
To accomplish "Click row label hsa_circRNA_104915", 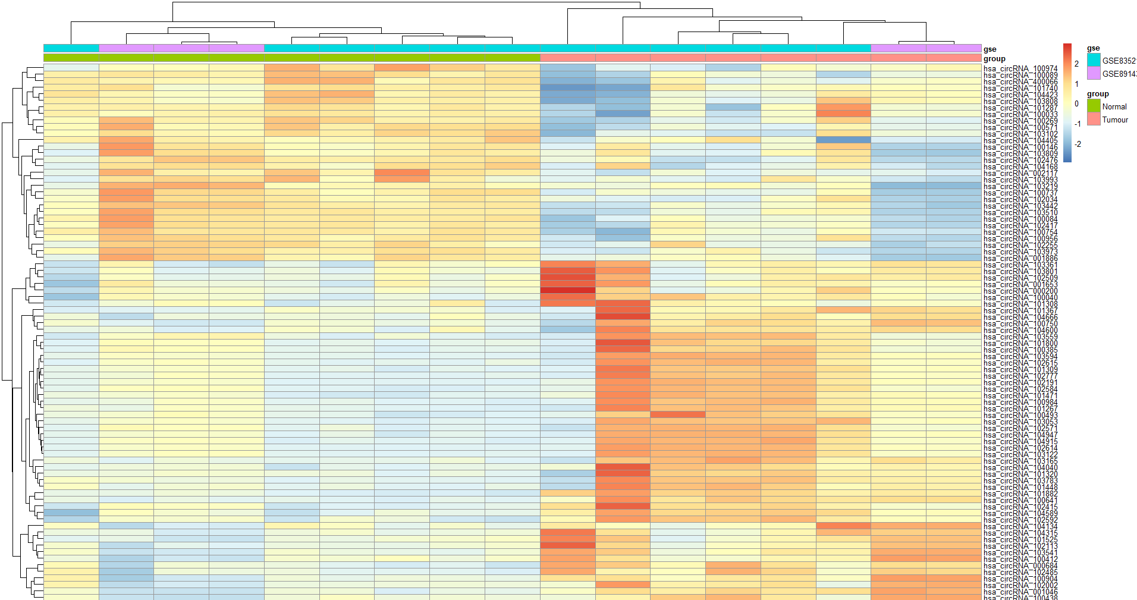I will [x=1020, y=442].
